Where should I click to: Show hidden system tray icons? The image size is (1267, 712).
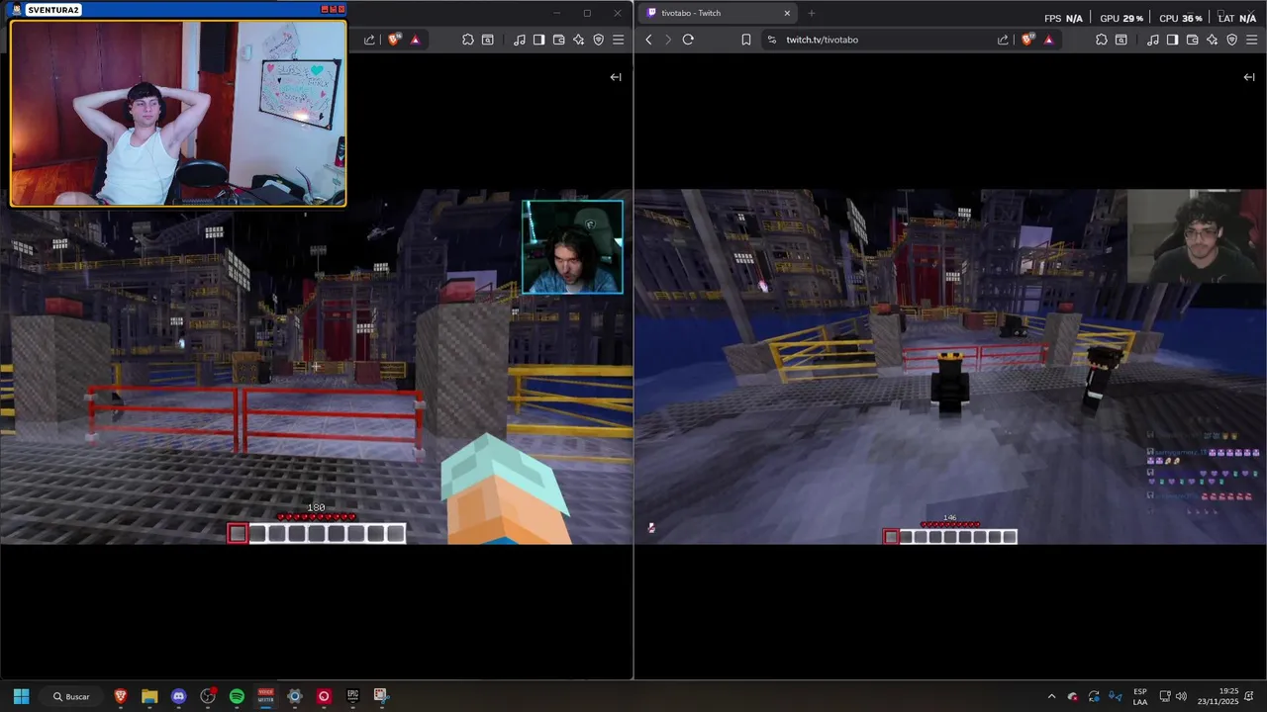click(x=1051, y=696)
